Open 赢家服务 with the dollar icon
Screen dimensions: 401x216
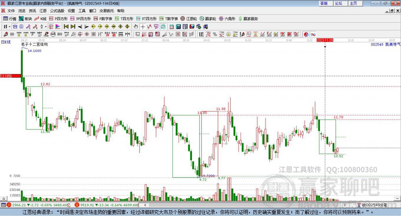point(248,19)
